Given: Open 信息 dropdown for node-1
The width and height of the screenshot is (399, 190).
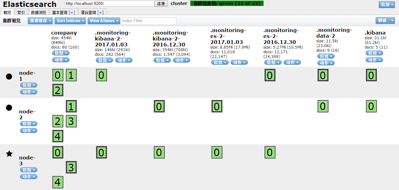Looking at the screenshot, I should [x=29, y=85].
